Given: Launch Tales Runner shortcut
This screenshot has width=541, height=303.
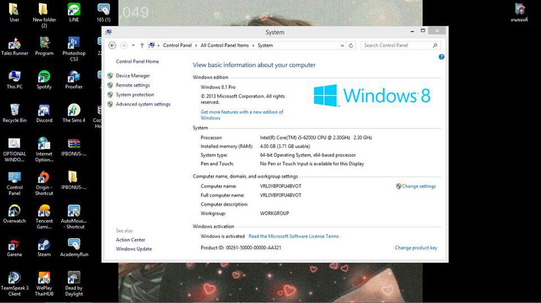Looking at the screenshot, I should [15, 46].
